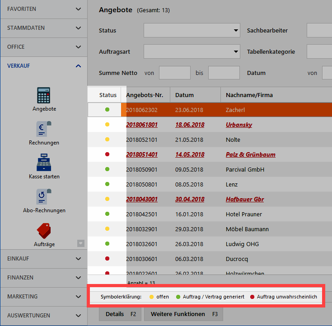Click the Datum von input field
332x326 pixels.
pyautogui.click(x=327, y=73)
